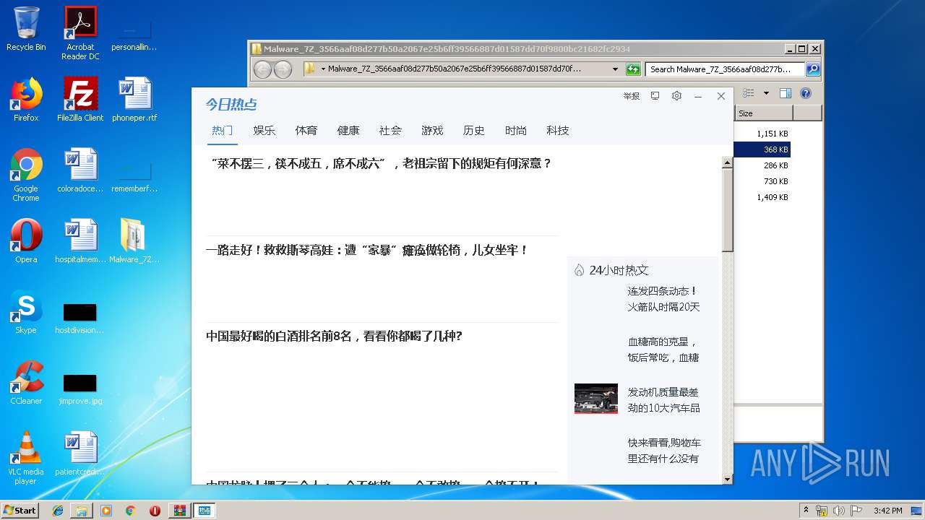Open headline about 中国最好喝的白酒
The image size is (925, 520).
coord(334,337)
